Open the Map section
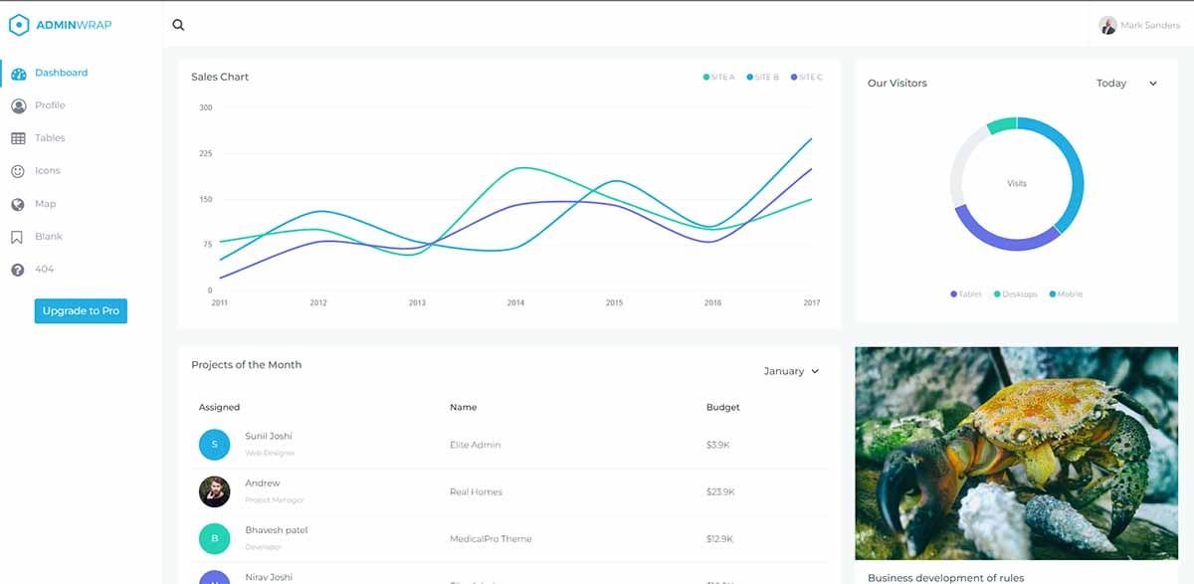This screenshot has width=1194, height=584. pos(45,203)
